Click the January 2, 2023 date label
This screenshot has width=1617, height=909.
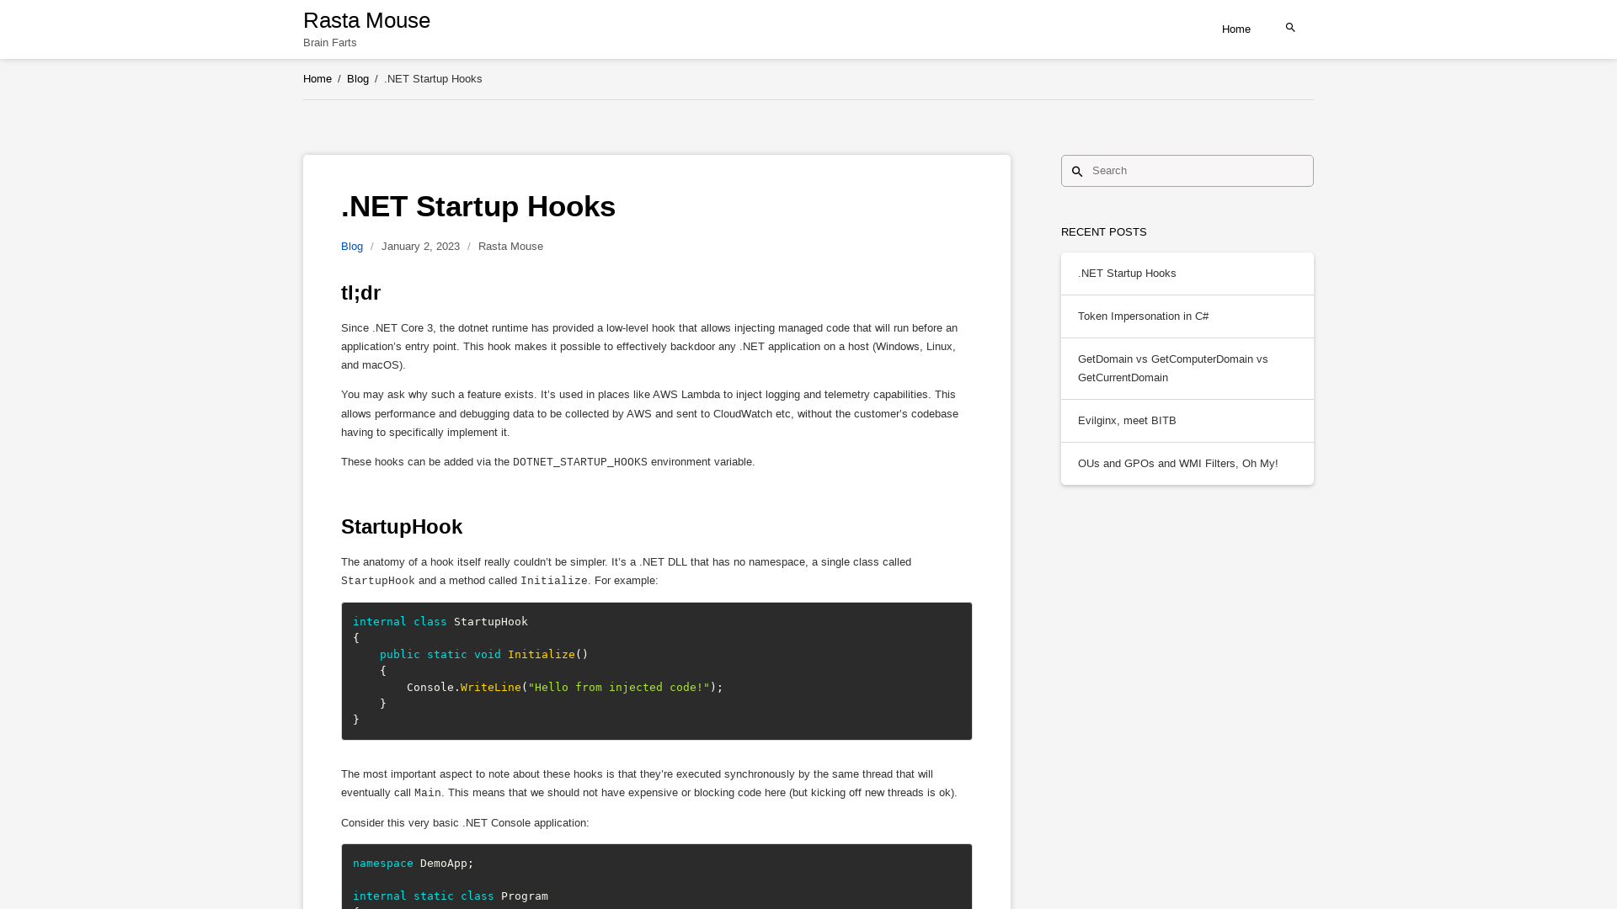coord(419,247)
